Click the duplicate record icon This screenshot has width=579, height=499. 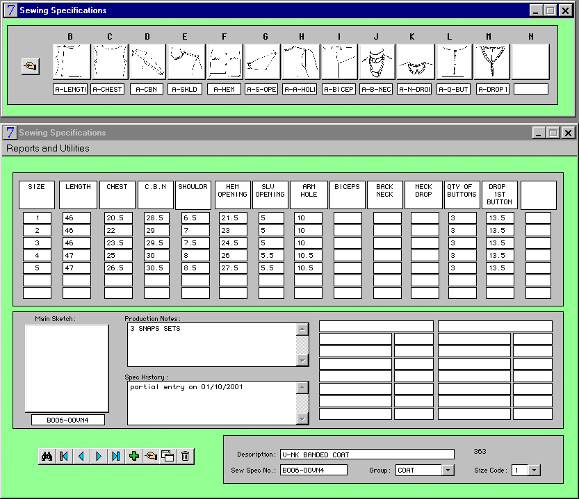(x=168, y=456)
